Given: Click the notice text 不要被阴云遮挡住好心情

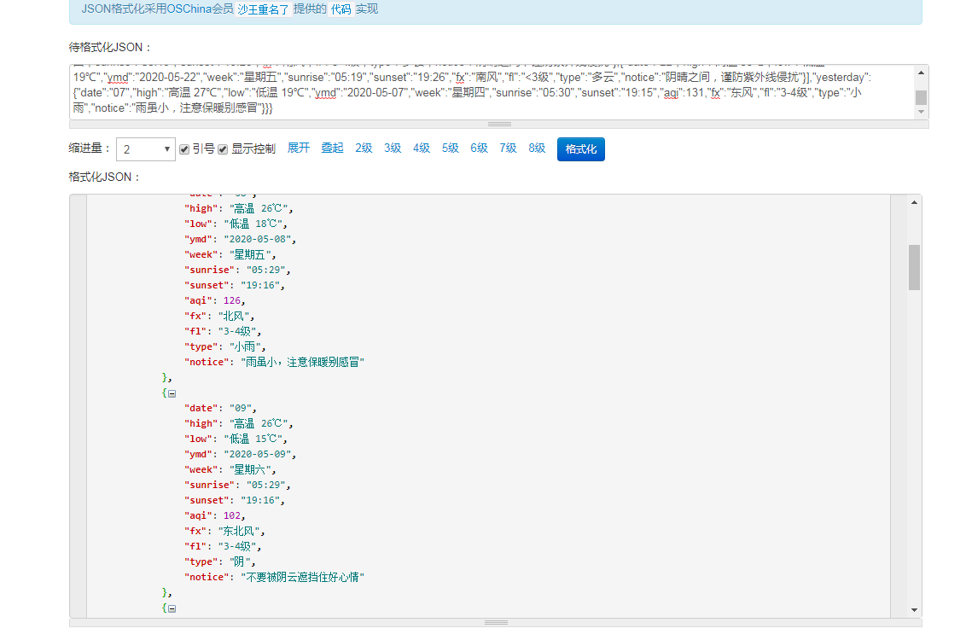Looking at the screenshot, I should coord(302,577).
